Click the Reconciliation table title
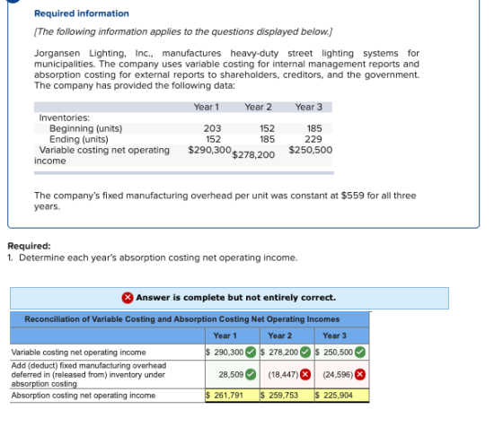 [x=181, y=319]
